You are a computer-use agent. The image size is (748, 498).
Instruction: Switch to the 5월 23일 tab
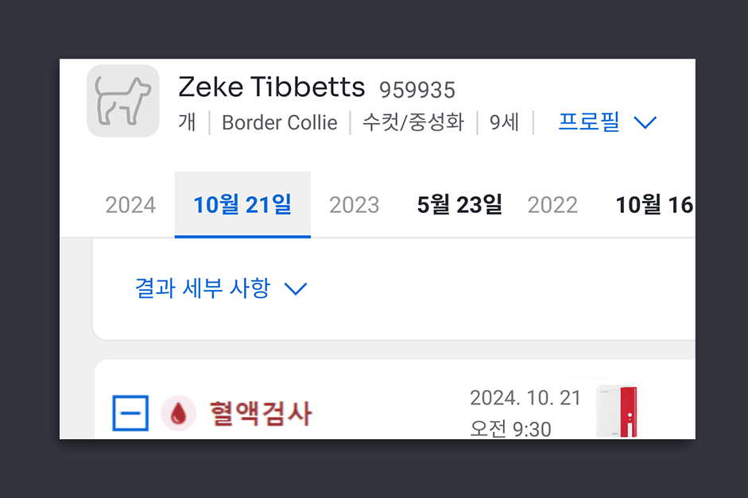pyautogui.click(x=459, y=204)
